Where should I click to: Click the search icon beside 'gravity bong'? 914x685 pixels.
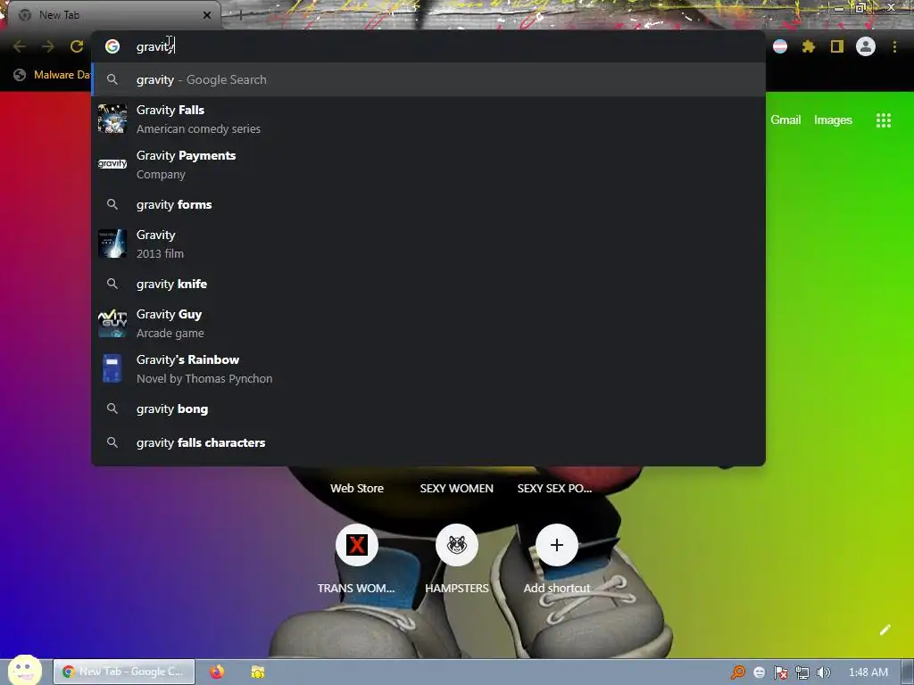[112, 409]
